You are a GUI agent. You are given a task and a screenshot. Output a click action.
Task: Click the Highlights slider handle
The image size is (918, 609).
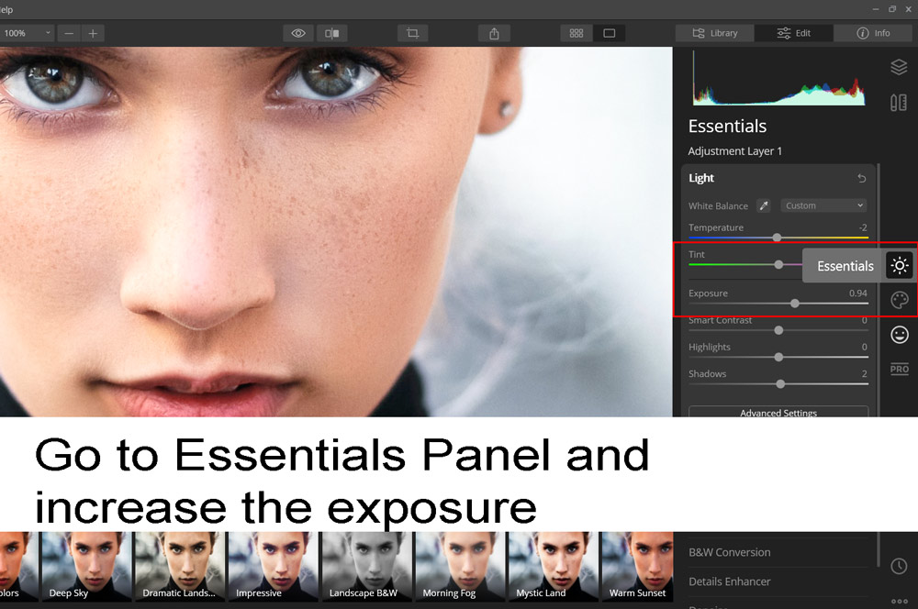(x=778, y=357)
